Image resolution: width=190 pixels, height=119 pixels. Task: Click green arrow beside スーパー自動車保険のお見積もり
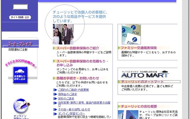pyautogui.click(x=54, y=61)
